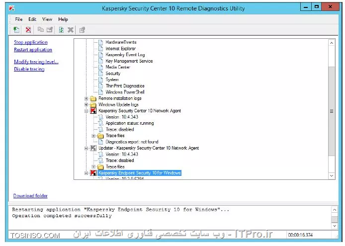
Task: Click the page icon beside System log
Action: pos(100,80)
